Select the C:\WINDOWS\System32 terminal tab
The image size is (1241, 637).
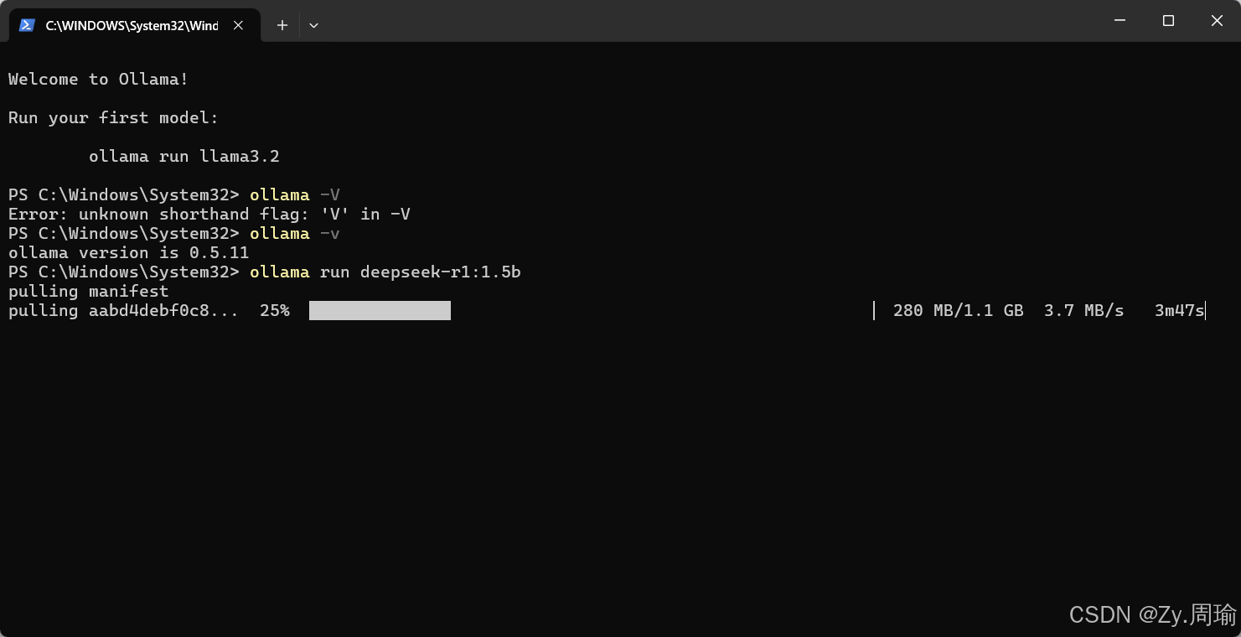134,25
